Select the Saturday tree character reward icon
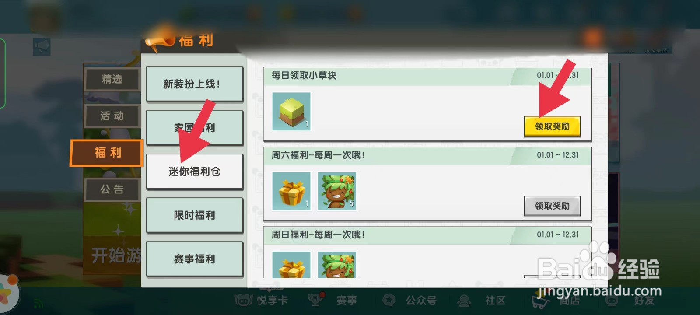Image resolution: width=700 pixels, height=315 pixels. pyautogui.click(x=337, y=191)
